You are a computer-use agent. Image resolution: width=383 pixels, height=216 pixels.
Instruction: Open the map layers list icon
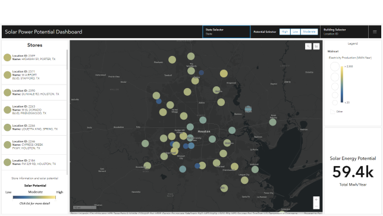coord(316,46)
